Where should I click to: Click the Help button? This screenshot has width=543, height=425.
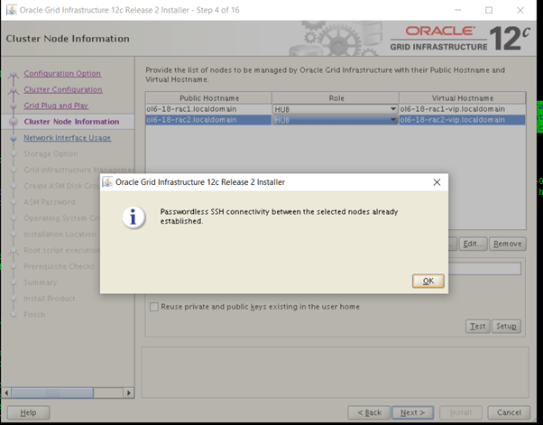click(28, 412)
